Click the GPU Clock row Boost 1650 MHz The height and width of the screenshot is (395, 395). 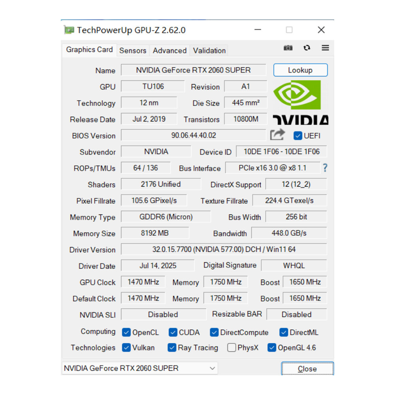(x=305, y=282)
